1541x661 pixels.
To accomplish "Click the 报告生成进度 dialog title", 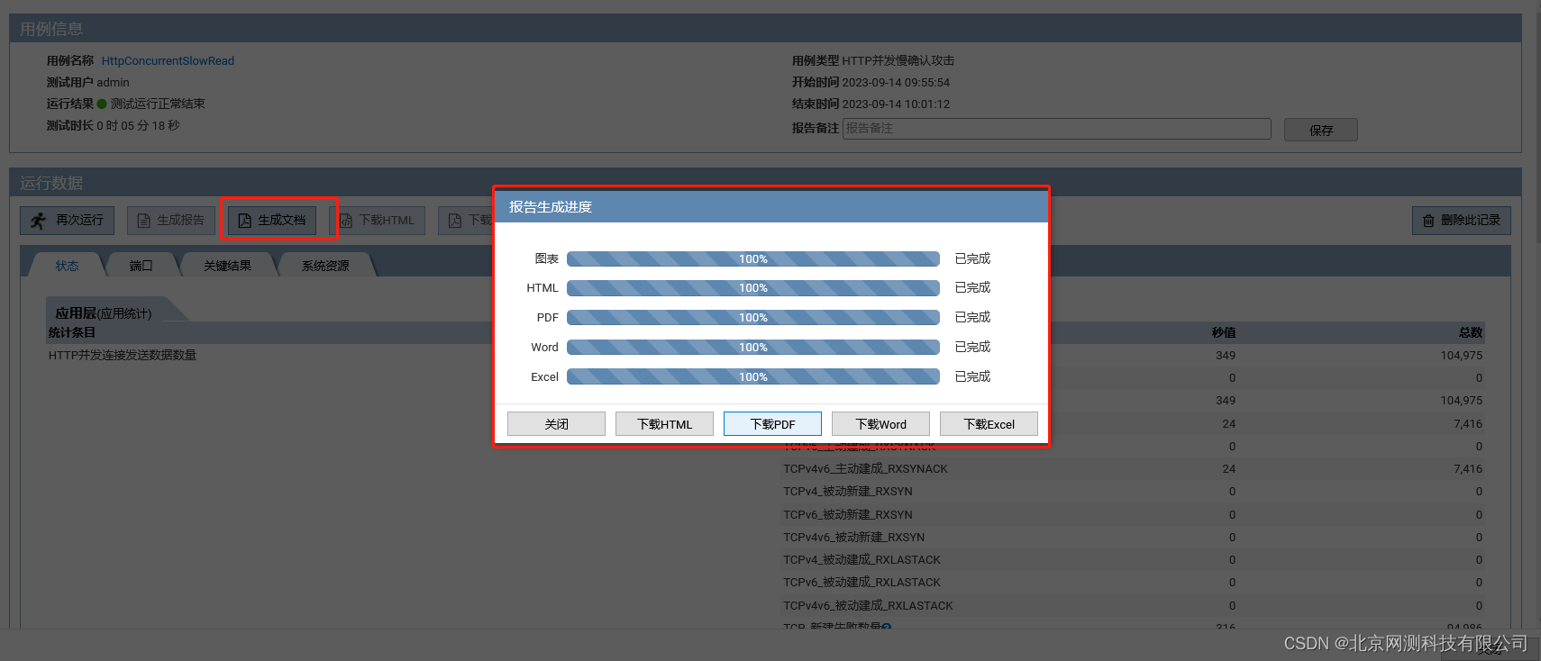I will (550, 207).
